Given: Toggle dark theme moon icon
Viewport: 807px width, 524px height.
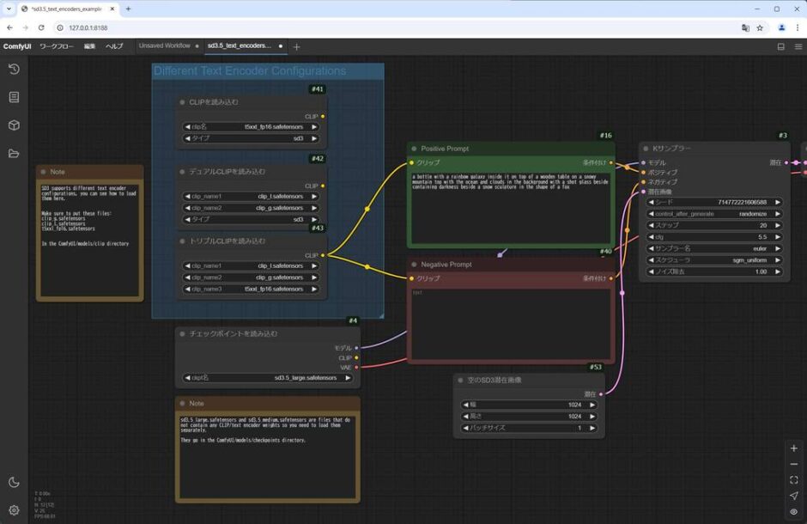Looking at the screenshot, I should tap(14, 482).
